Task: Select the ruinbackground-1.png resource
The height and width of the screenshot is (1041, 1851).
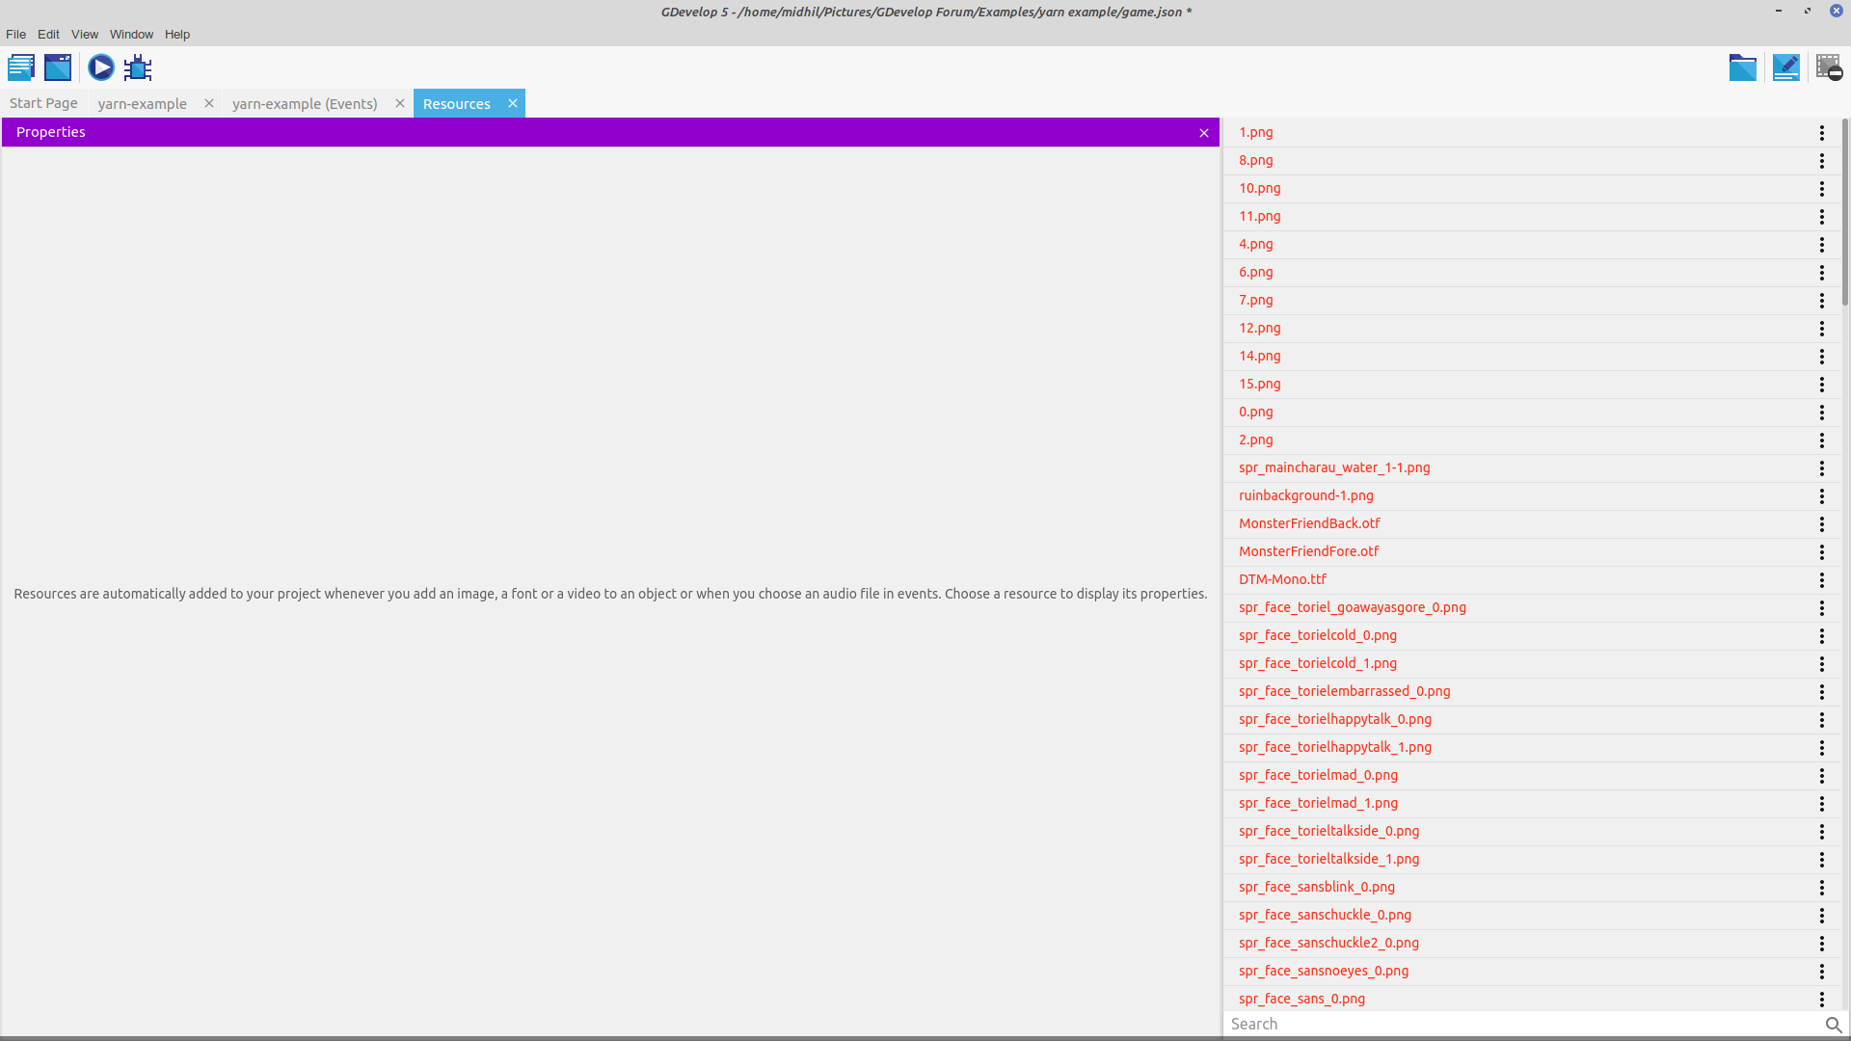Action: tap(1305, 495)
